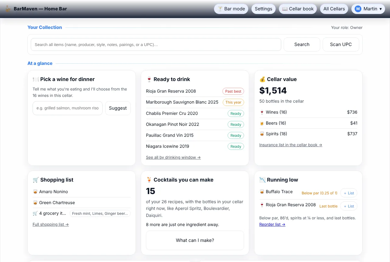Viewport: 390px width, 262px height.
Task: Open Insurance list in the cellar book link
Action: click(291, 145)
